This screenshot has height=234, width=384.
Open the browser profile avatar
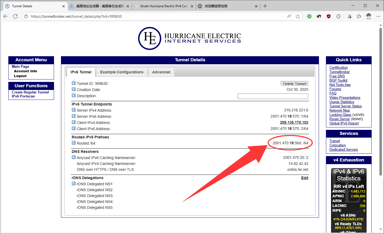pos(369,16)
